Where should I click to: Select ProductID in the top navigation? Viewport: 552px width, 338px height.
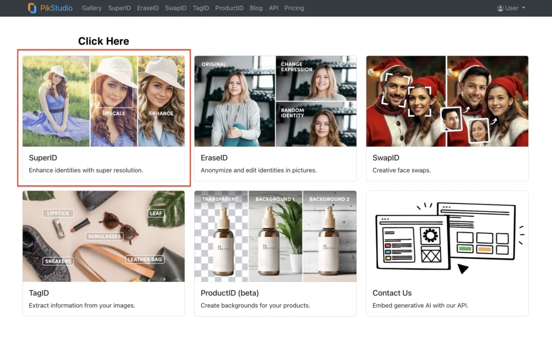pyautogui.click(x=229, y=8)
